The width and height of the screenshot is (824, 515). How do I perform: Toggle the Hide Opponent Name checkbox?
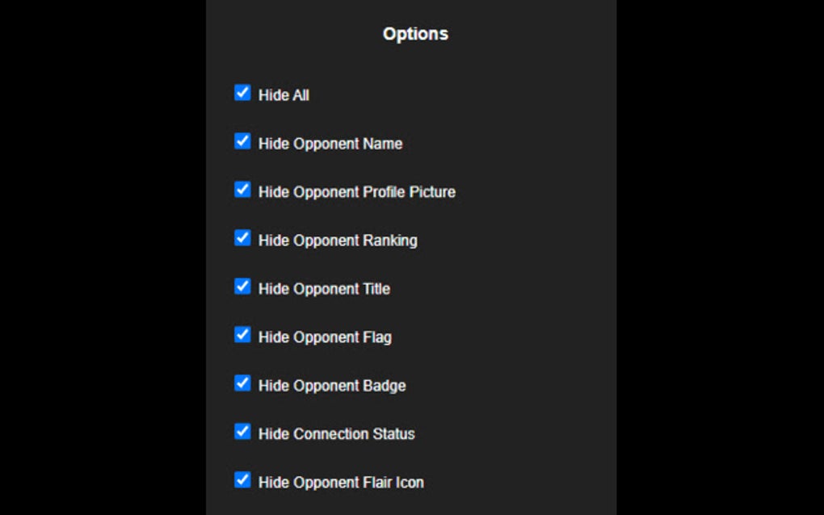tap(242, 141)
